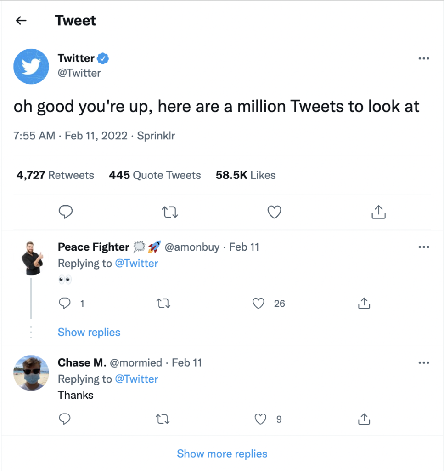Open more options on Twitter's tweet
The image size is (444, 471).
point(423,58)
